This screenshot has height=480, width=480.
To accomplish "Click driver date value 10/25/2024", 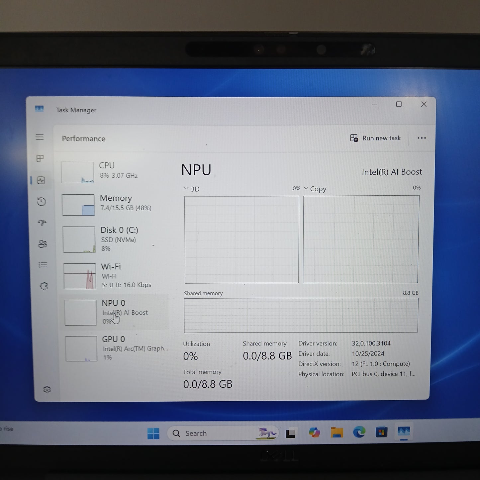I will [x=368, y=354].
